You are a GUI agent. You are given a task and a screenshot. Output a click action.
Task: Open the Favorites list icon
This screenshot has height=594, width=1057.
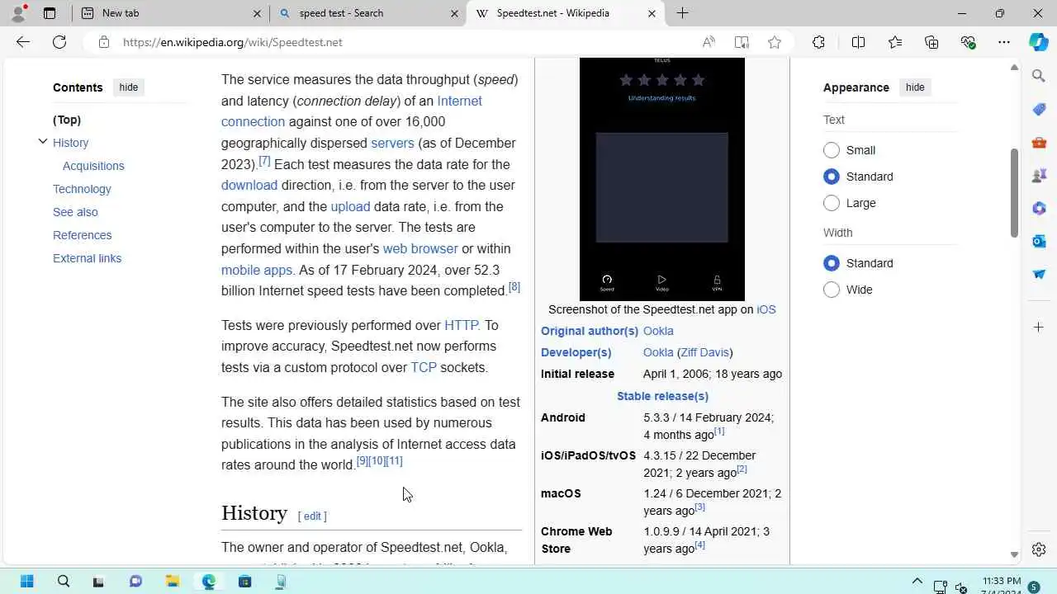coord(895,42)
